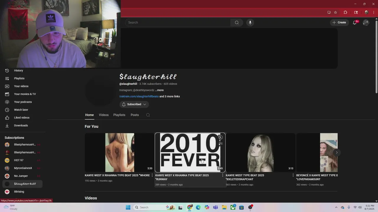Image resolution: width=378 pixels, height=212 pixels.
Task: Expand channel description with ...more
Action: tap(159, 90)
